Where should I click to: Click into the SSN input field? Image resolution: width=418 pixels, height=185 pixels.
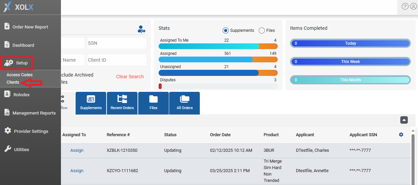point(117,43)
